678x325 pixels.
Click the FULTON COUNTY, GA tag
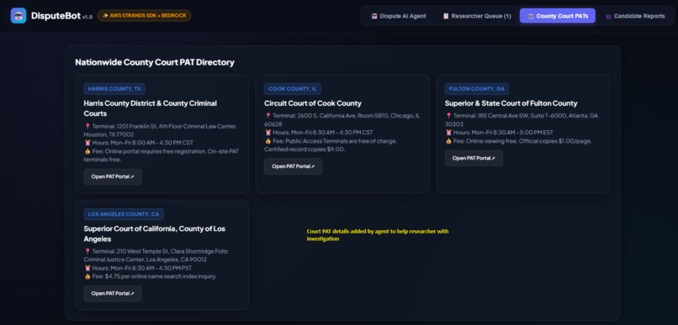click(476, 89)
